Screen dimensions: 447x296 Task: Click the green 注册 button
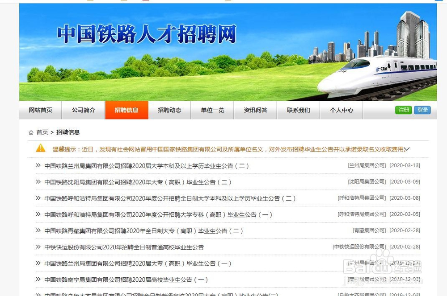pyautogui.click(x=403, y=110)
